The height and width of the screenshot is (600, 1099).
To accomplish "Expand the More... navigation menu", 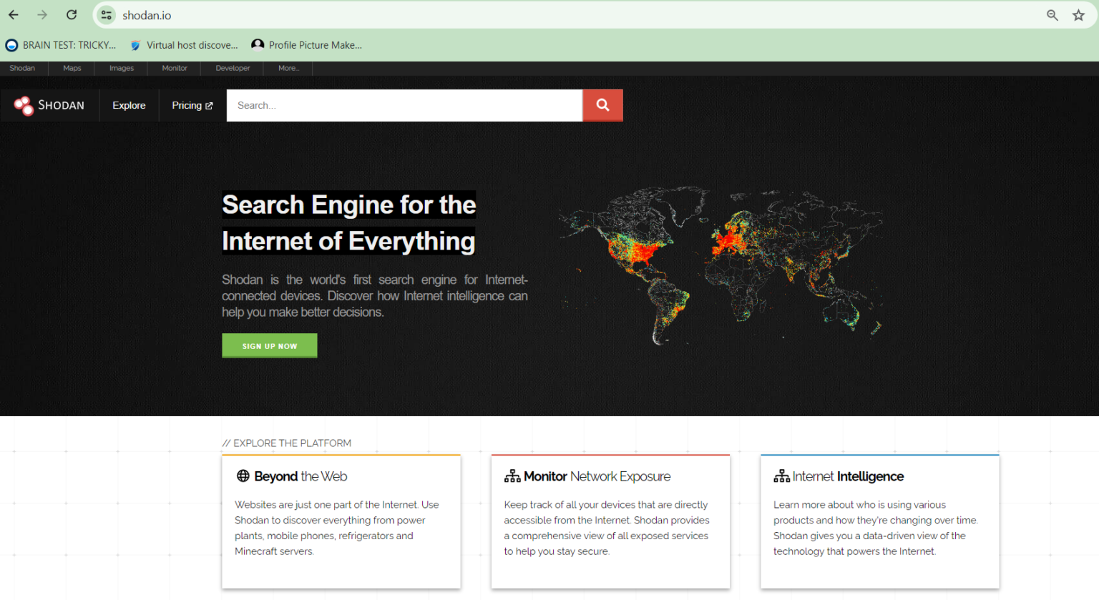I will click(288, 67).
